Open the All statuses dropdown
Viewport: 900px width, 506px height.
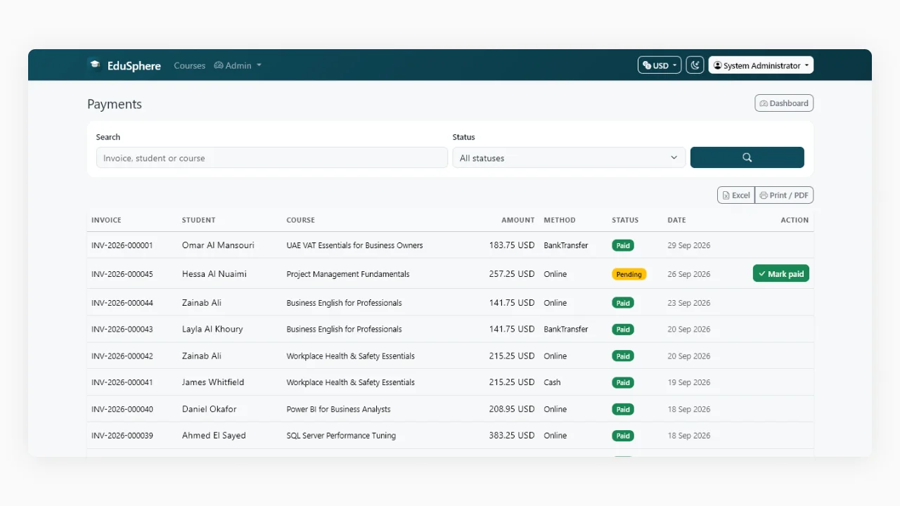point(569,158)
